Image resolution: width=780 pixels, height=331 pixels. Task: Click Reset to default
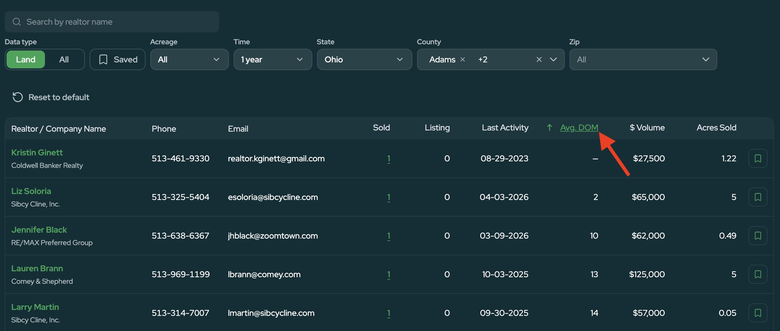tap(51, 97)
